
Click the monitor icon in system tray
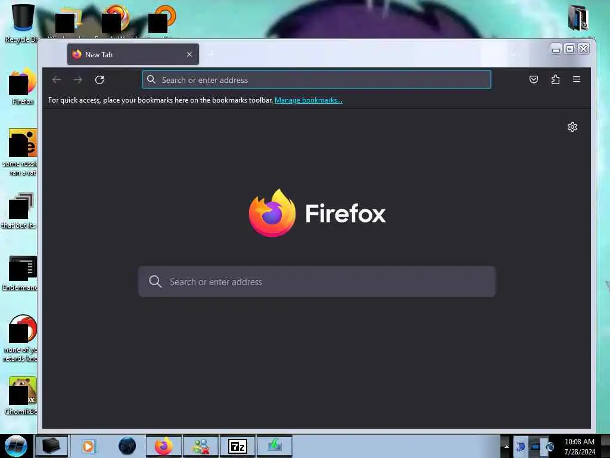(x=536, y=446)
